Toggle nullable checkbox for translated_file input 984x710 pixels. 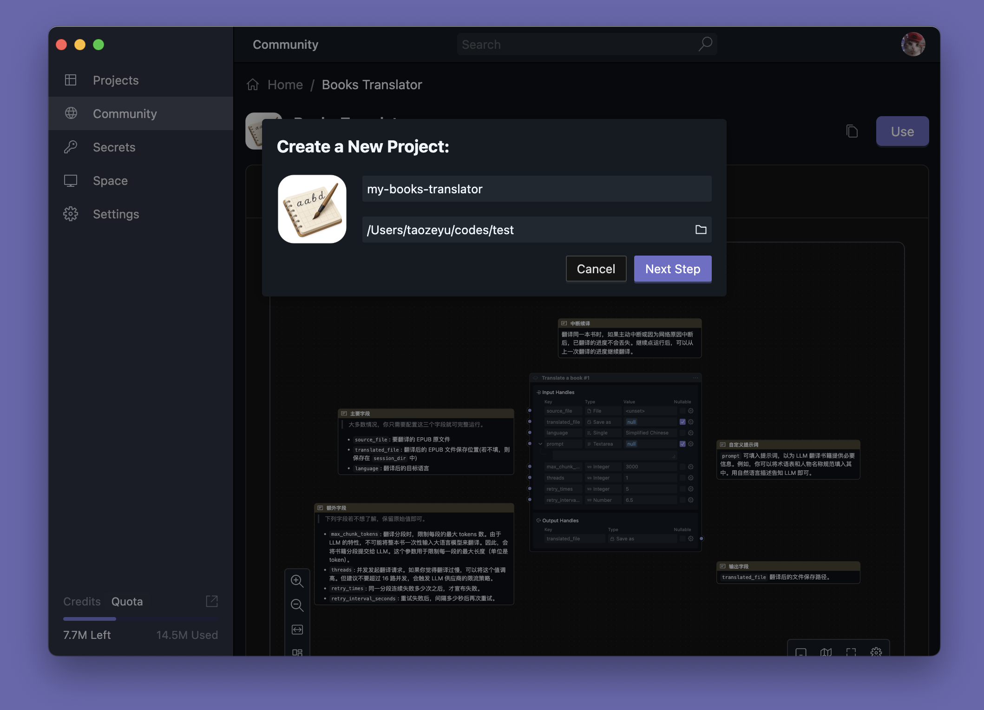click(682, 422)
